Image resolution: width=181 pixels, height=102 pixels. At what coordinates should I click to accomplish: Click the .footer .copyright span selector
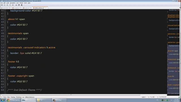pos(21,76)
